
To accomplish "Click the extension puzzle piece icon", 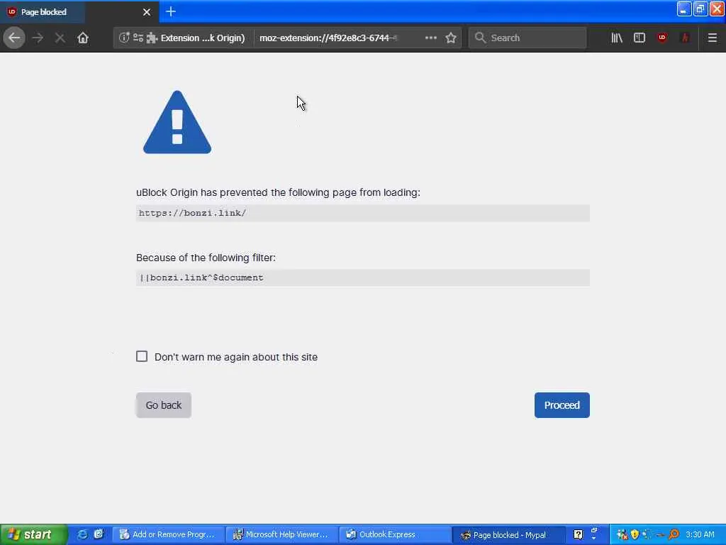I will tap(152, 38).
